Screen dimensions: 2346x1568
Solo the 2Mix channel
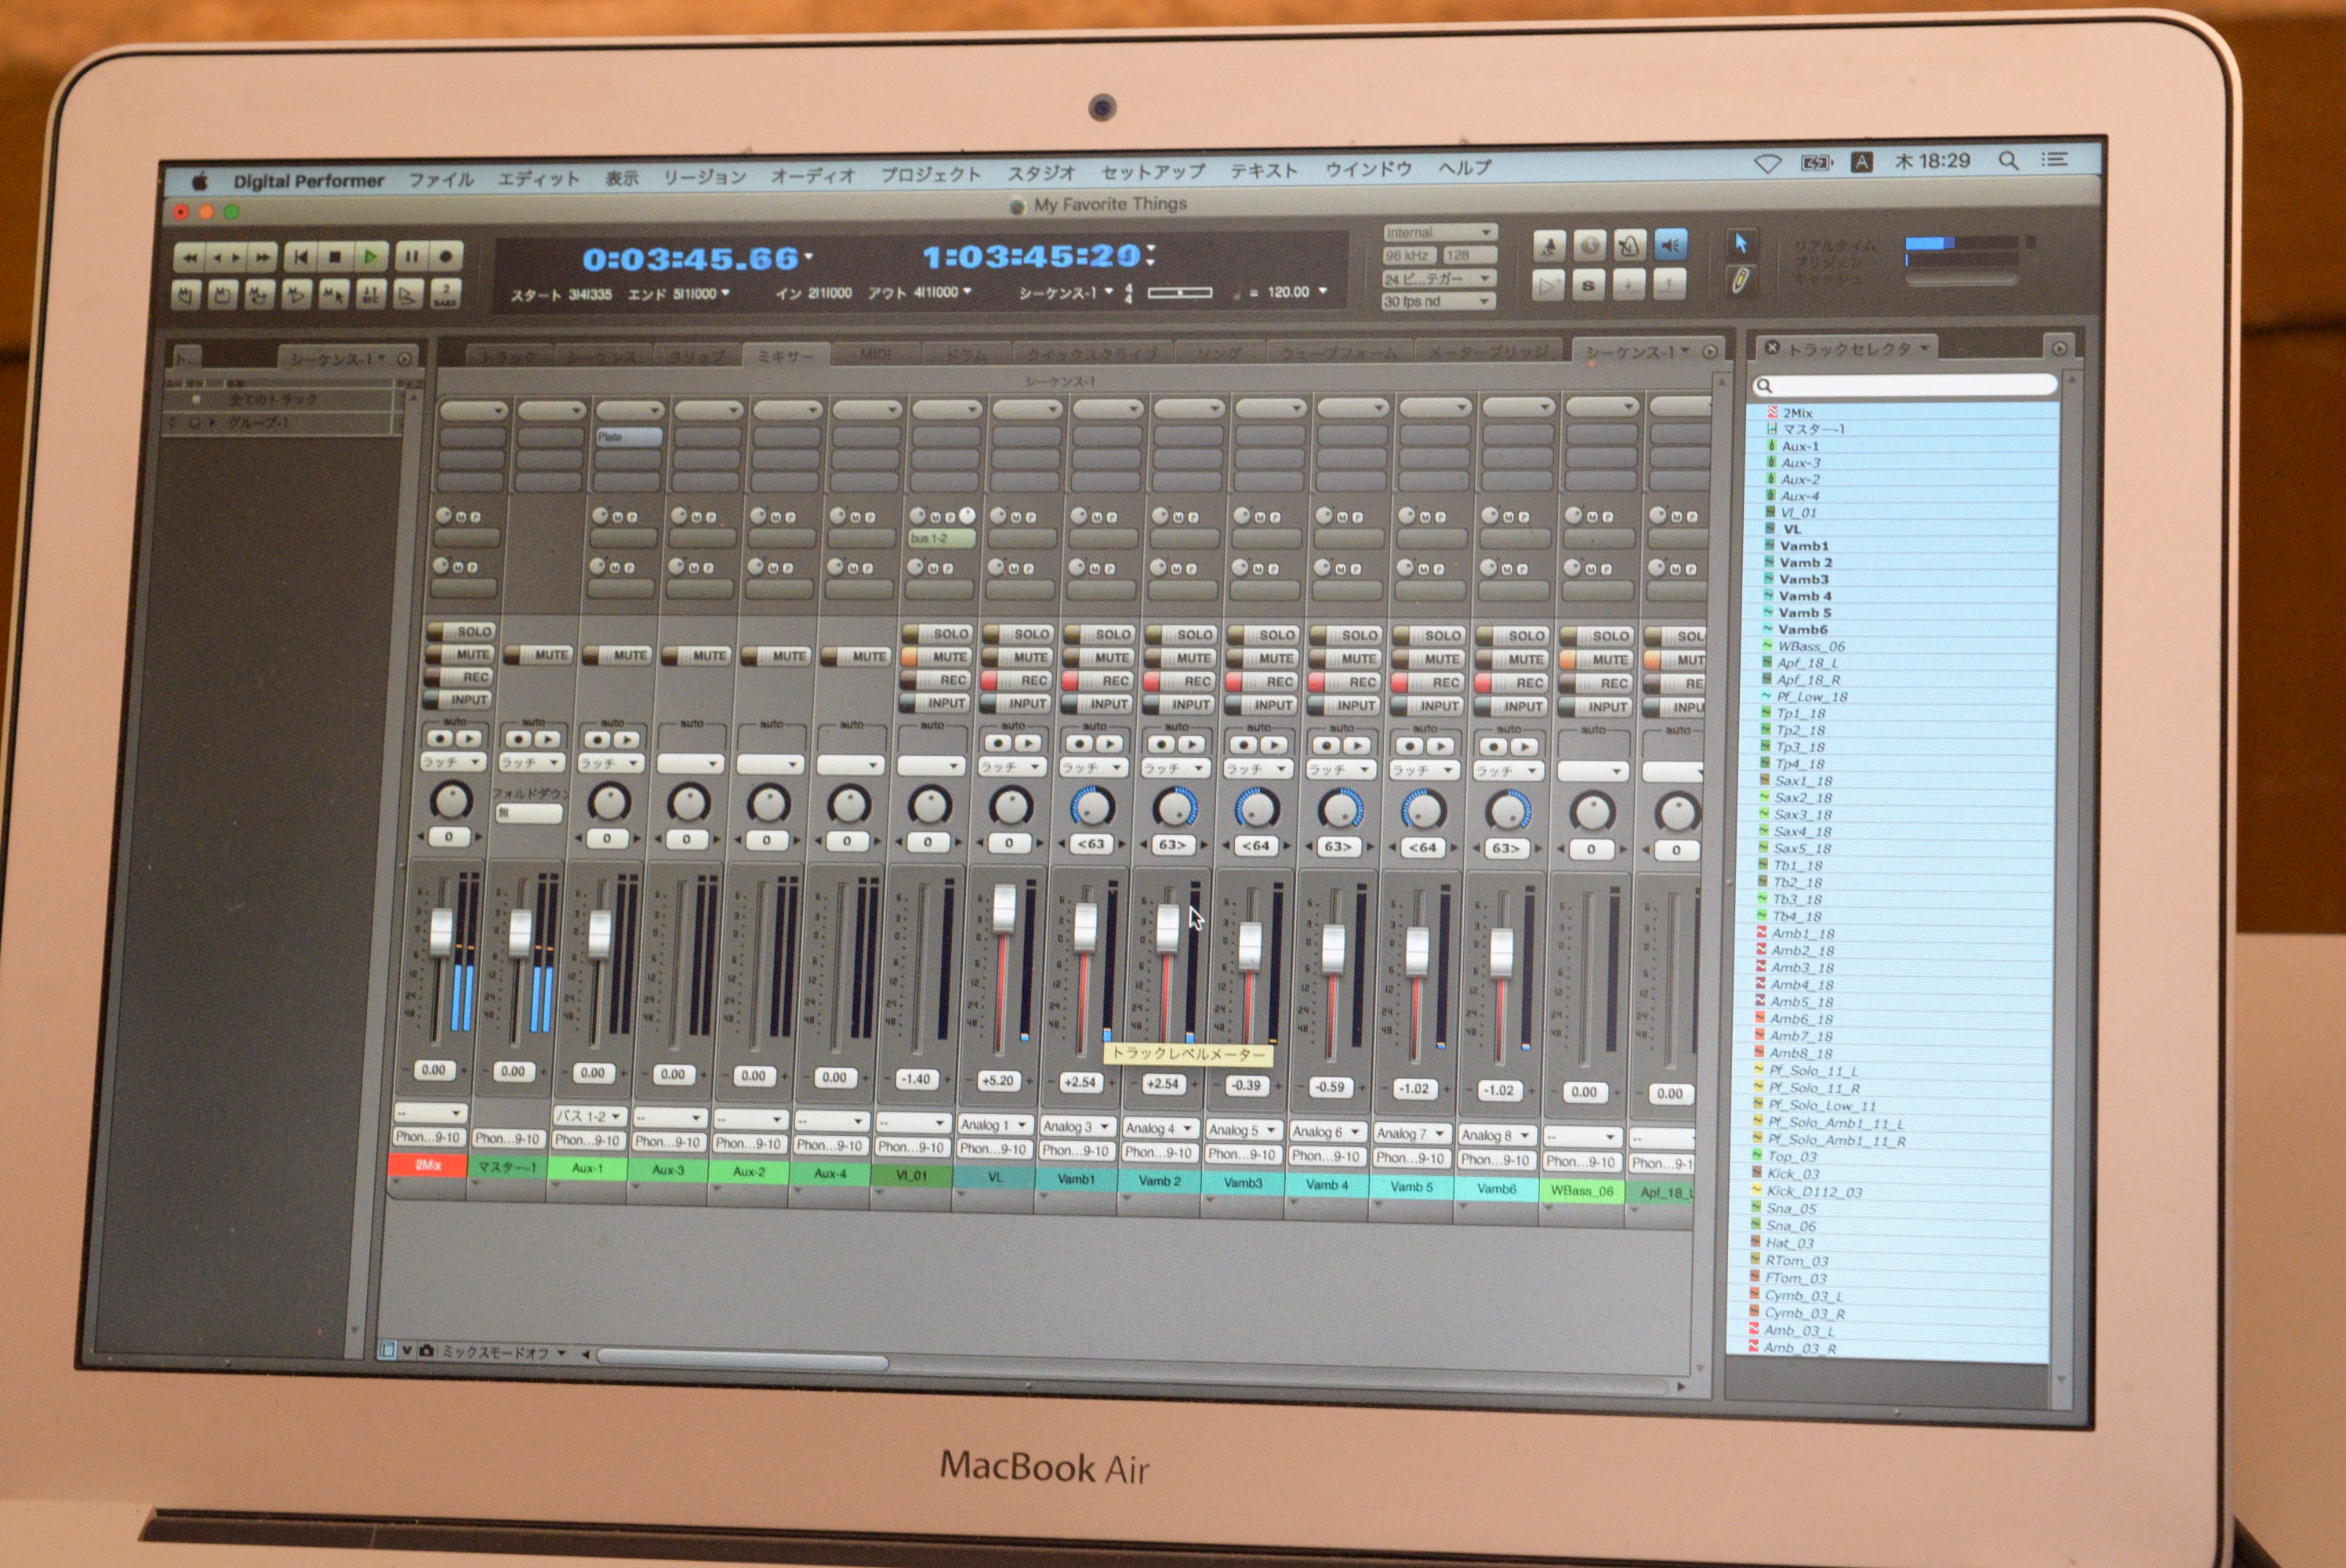pyautogui.click(x=462, y=631)
